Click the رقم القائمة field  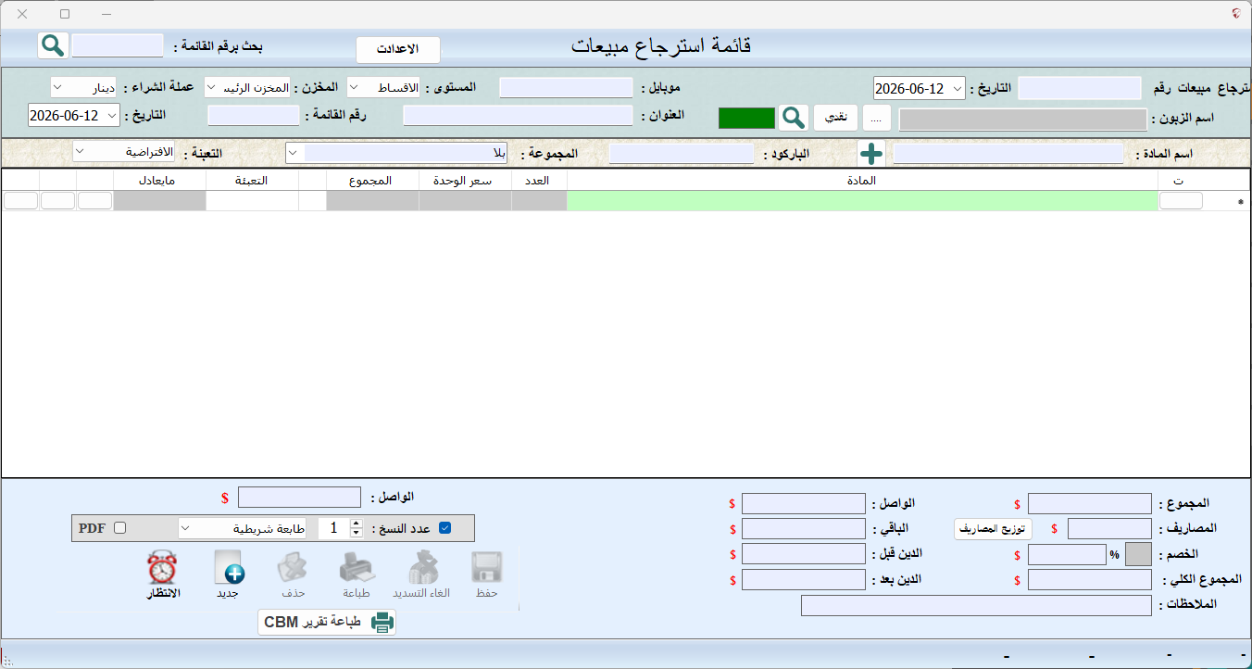tap(254, 115)
